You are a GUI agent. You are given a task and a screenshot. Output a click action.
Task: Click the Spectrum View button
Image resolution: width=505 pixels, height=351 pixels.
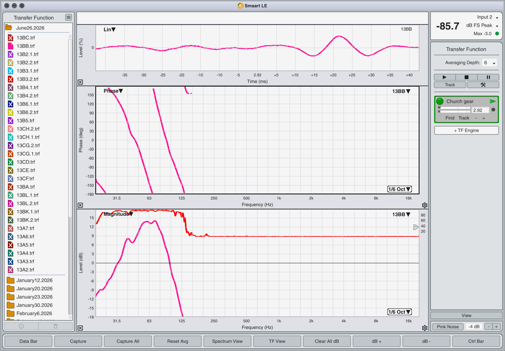[x=227, y=341]
